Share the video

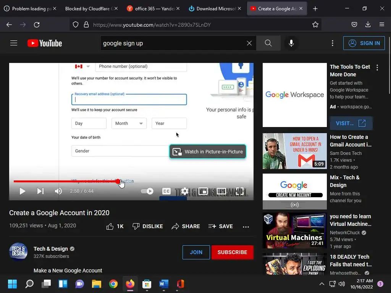(x=186, y=226)
